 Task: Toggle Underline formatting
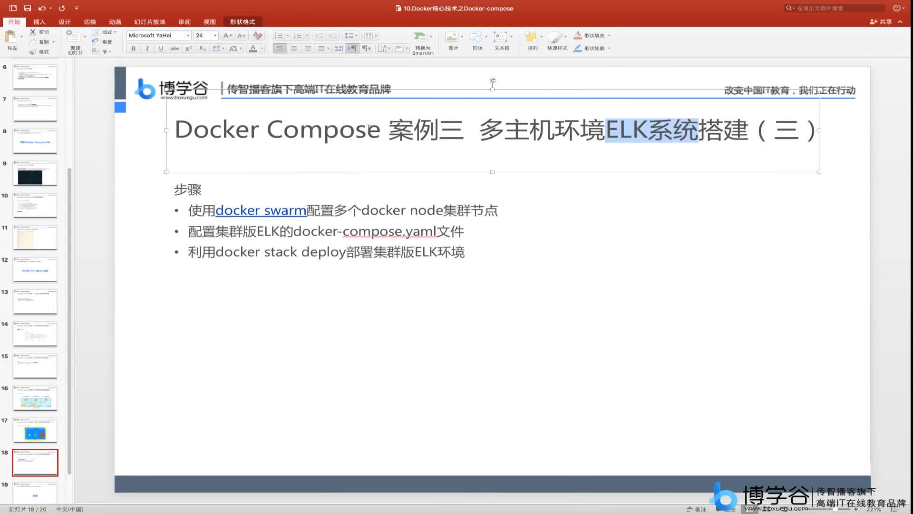pyautogui.click(x=161, y=48)
